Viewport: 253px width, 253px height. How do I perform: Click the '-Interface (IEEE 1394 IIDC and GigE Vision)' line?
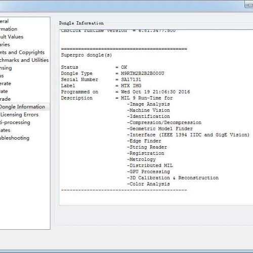188,135
